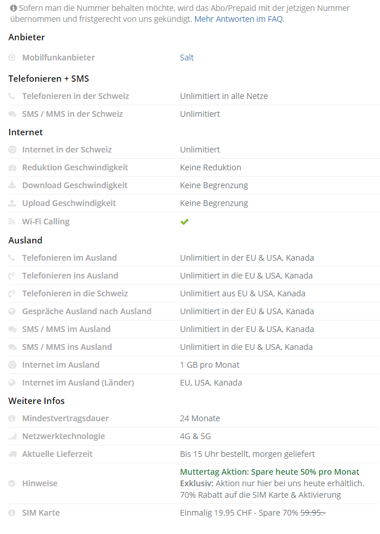Open the Salt provider link
Screen dimensions: 380x534
point(187,58)
